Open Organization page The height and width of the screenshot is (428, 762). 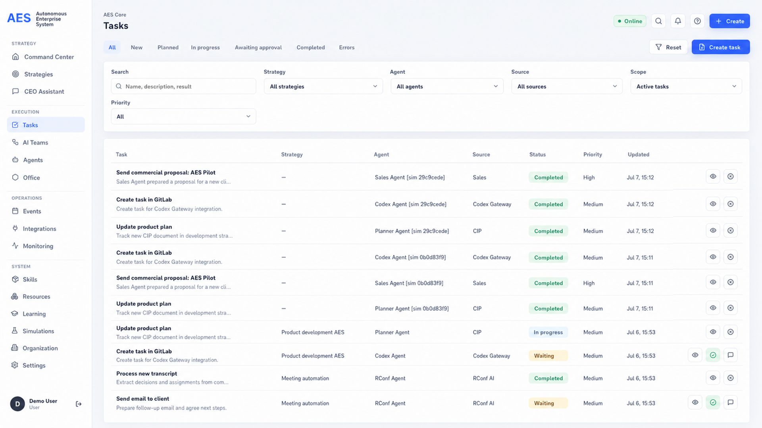[x=46, y=348]
